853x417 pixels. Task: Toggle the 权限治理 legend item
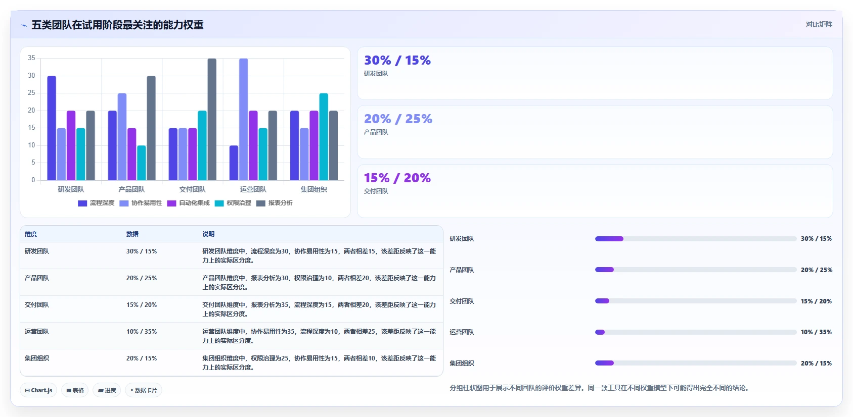pos(233,203)
